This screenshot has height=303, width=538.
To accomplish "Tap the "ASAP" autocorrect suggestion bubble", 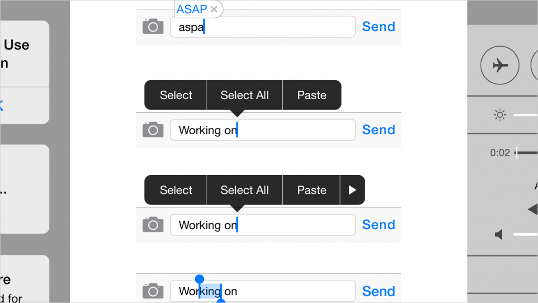I will point(192,9).
